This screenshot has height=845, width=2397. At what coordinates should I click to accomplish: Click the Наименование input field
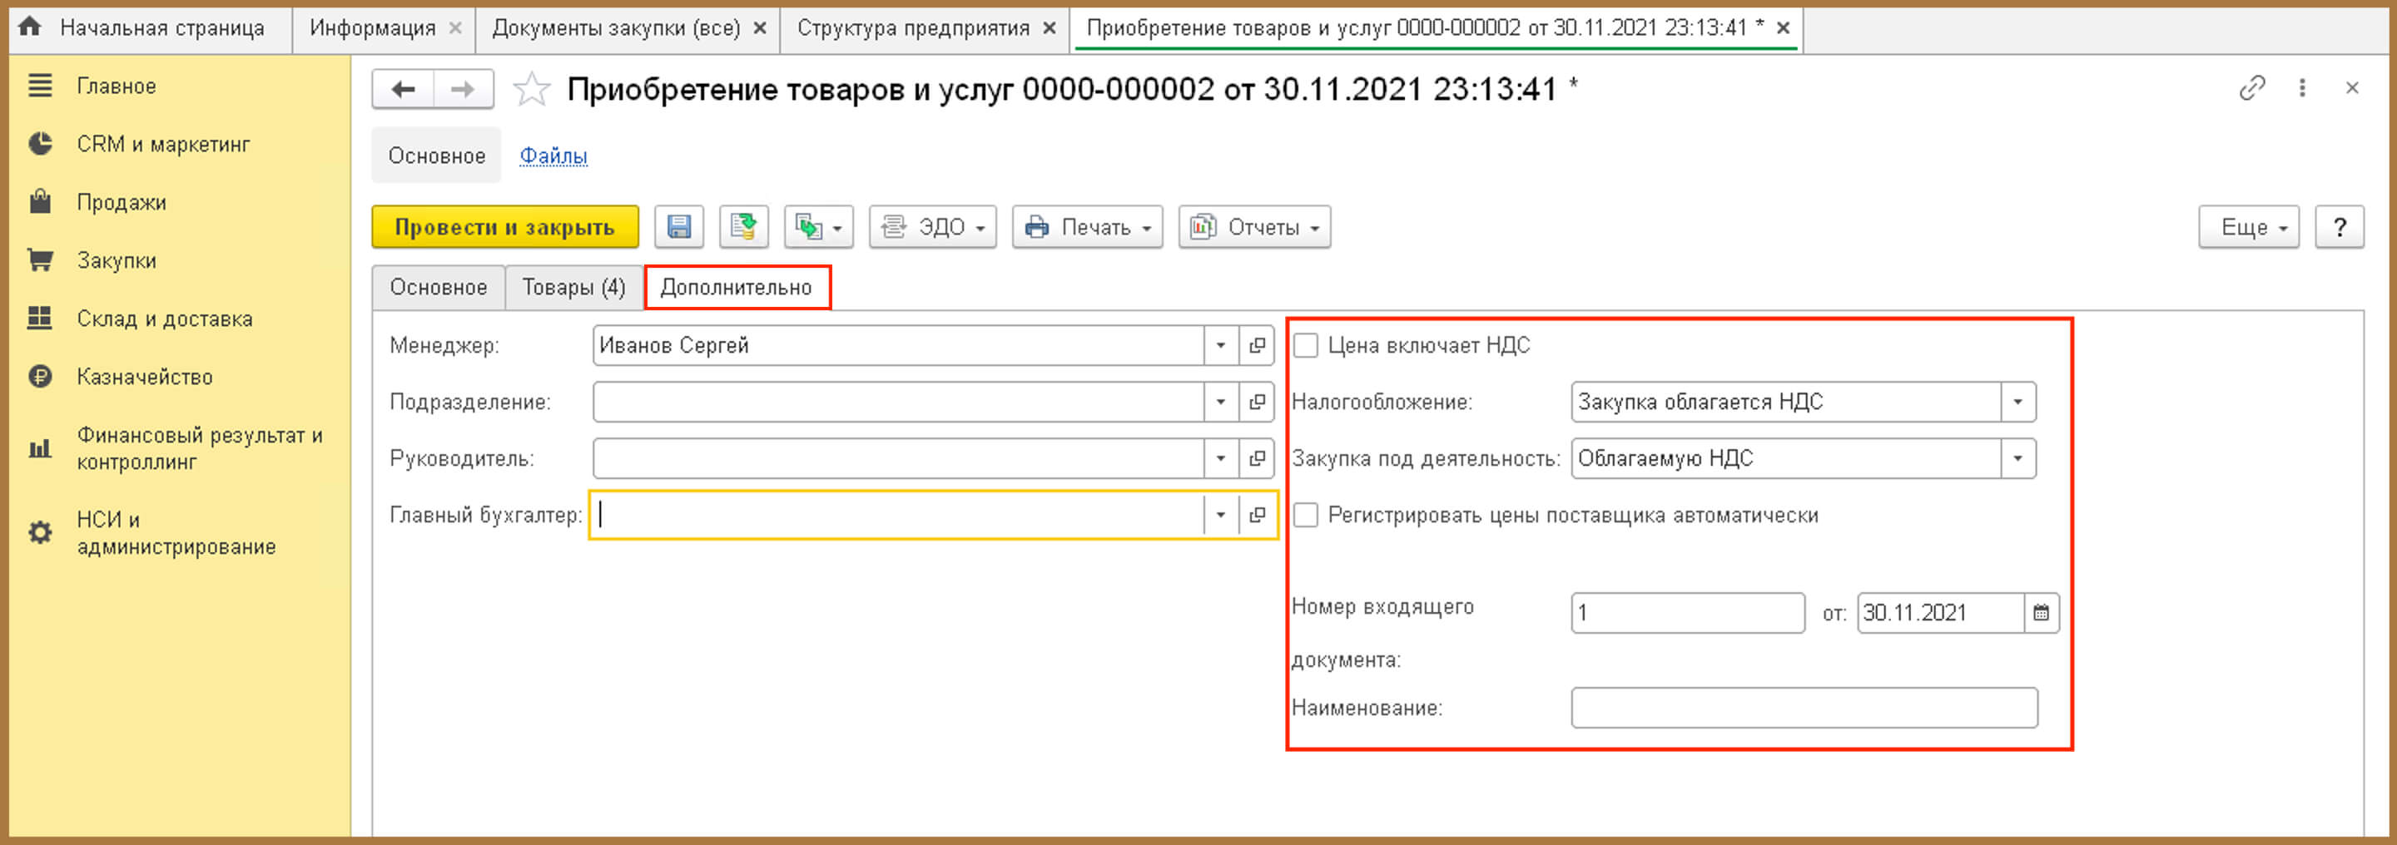pos(1804,709)
